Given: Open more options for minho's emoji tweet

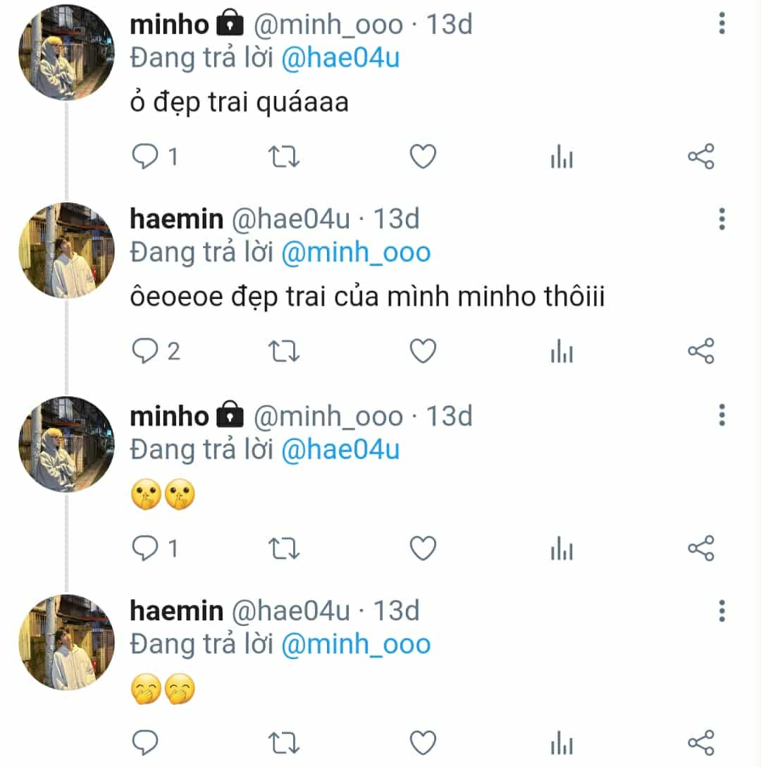Looking at the screenshot, I should [x=722, y=415].
